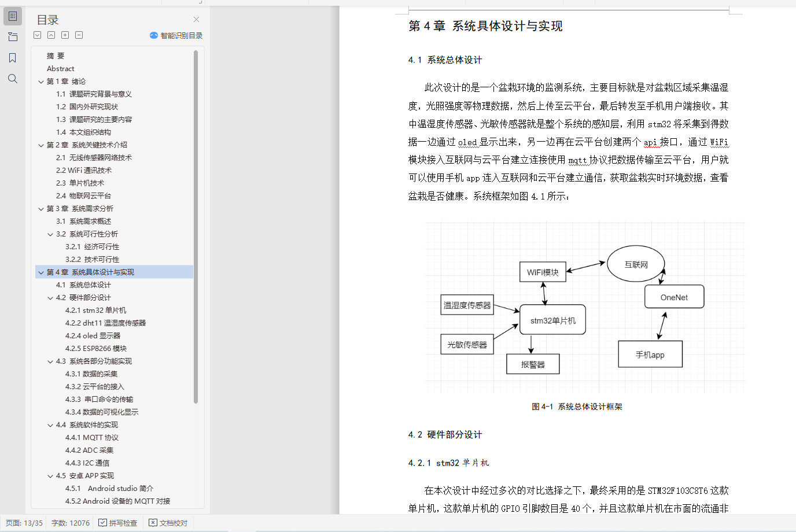The image size is (796, 532).
Task: Jump to 3.2.1 经济可行性
Action: point(92,247)
